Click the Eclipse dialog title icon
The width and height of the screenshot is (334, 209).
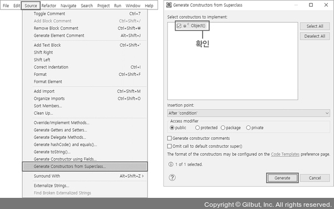[169, 5]
